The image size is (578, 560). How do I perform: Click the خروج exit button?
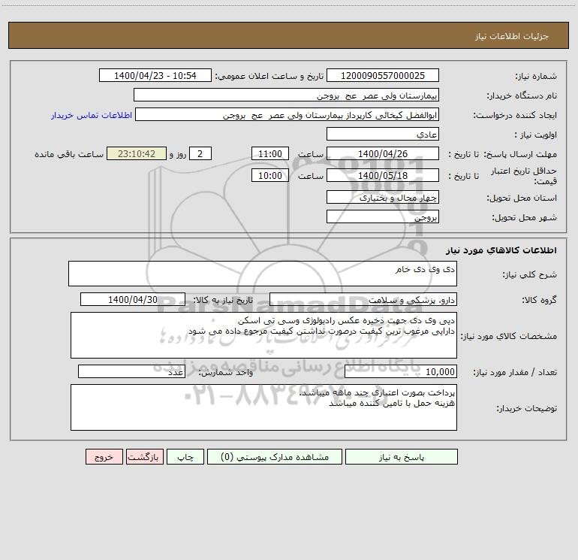pyautogui.click(x=104, y=456)
